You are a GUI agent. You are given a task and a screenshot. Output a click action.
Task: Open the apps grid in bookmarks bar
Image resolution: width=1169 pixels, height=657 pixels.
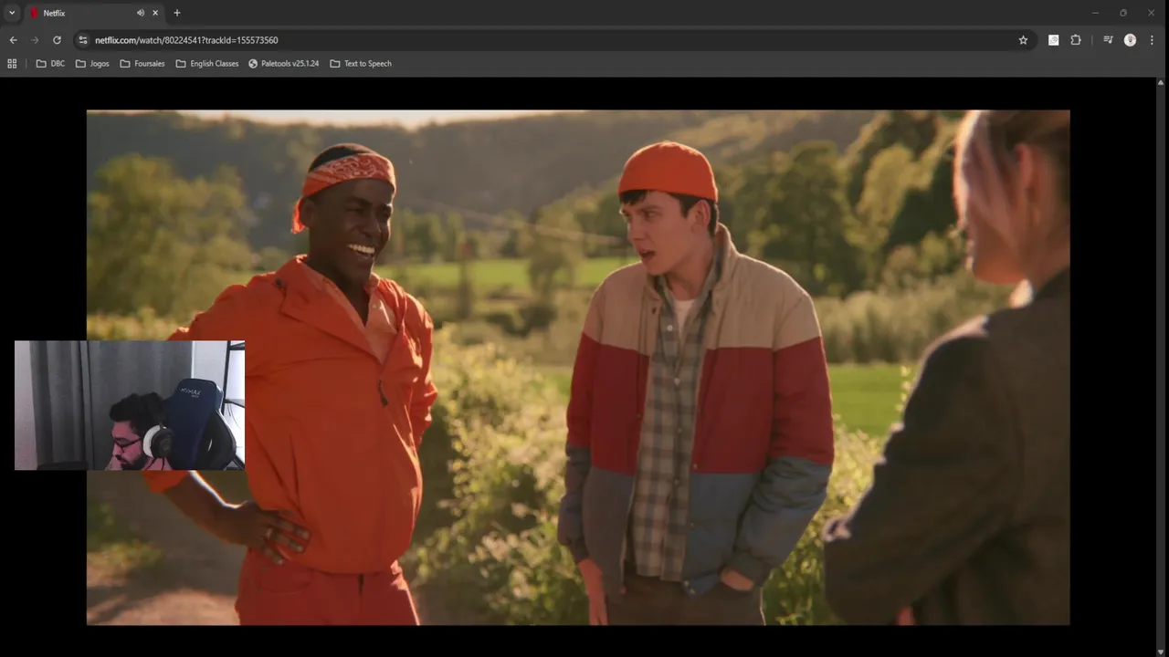[12, 64]
